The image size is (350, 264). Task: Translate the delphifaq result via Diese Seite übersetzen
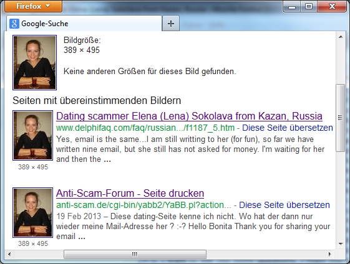[x=288, y=128]
